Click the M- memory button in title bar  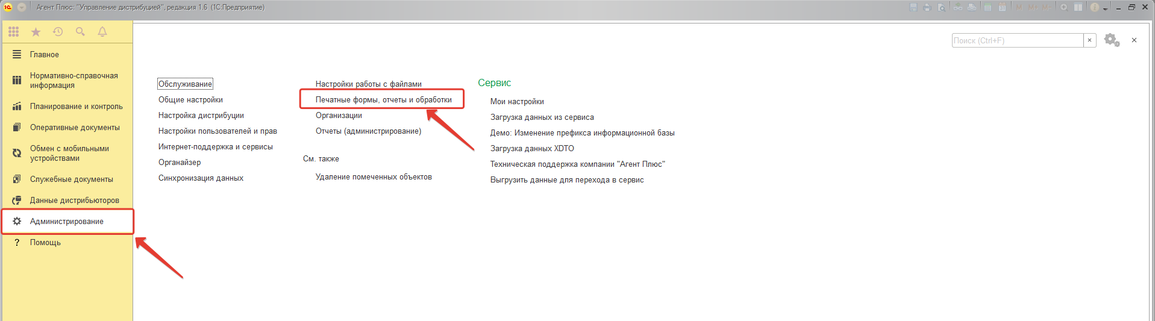(1047, 7)
